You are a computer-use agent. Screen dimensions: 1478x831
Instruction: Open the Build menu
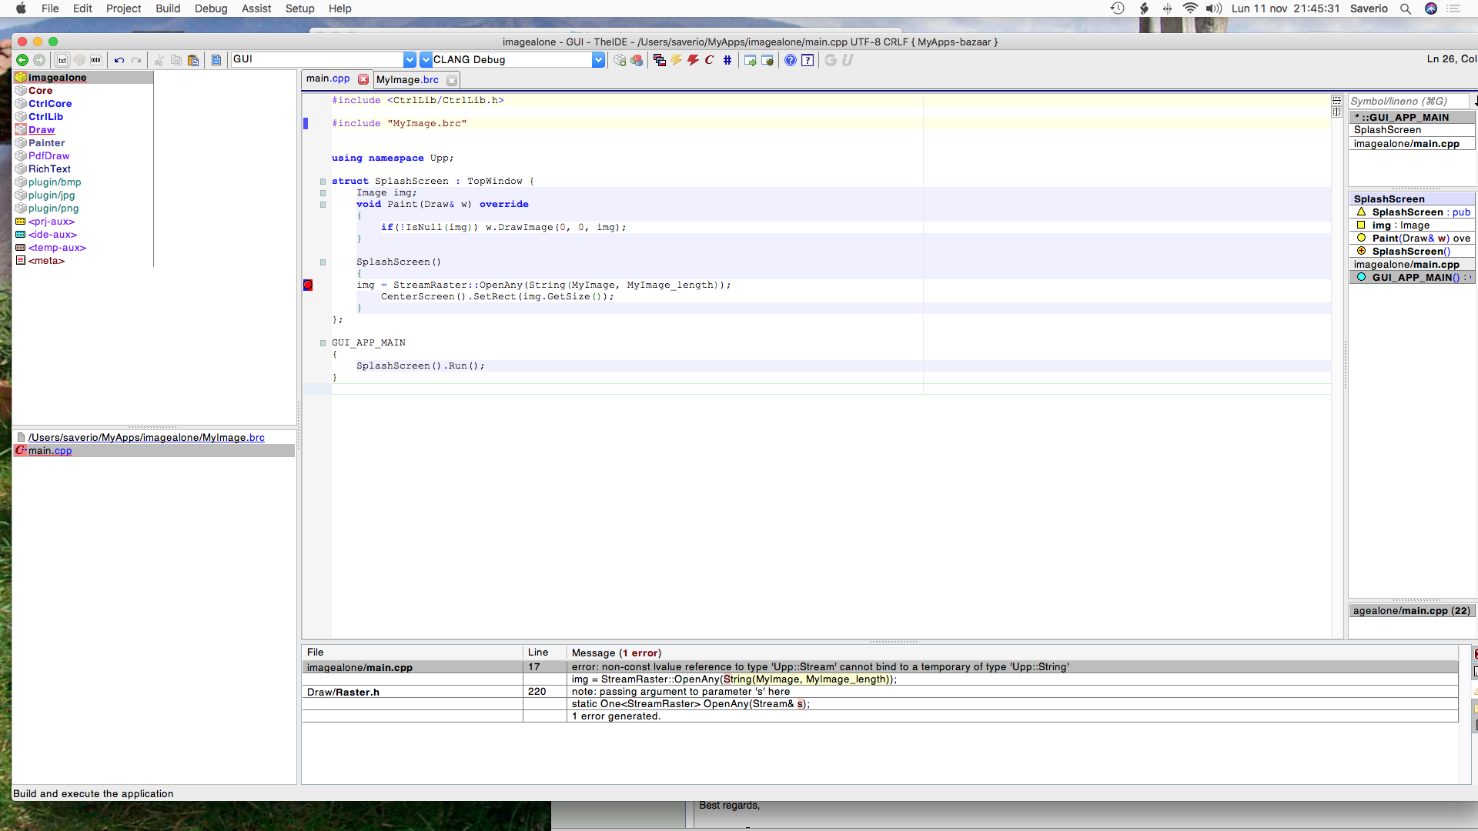click(x=167, y=8)
